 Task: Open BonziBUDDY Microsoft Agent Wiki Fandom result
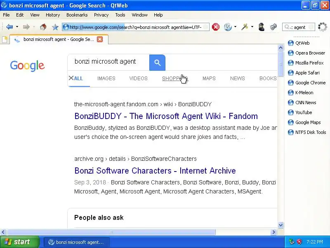coord(166,116)
